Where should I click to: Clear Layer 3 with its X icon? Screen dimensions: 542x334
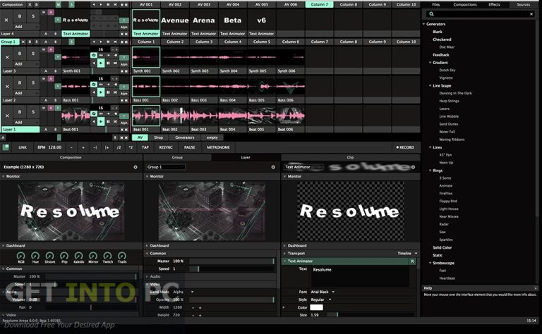click(x=7, y=57)
